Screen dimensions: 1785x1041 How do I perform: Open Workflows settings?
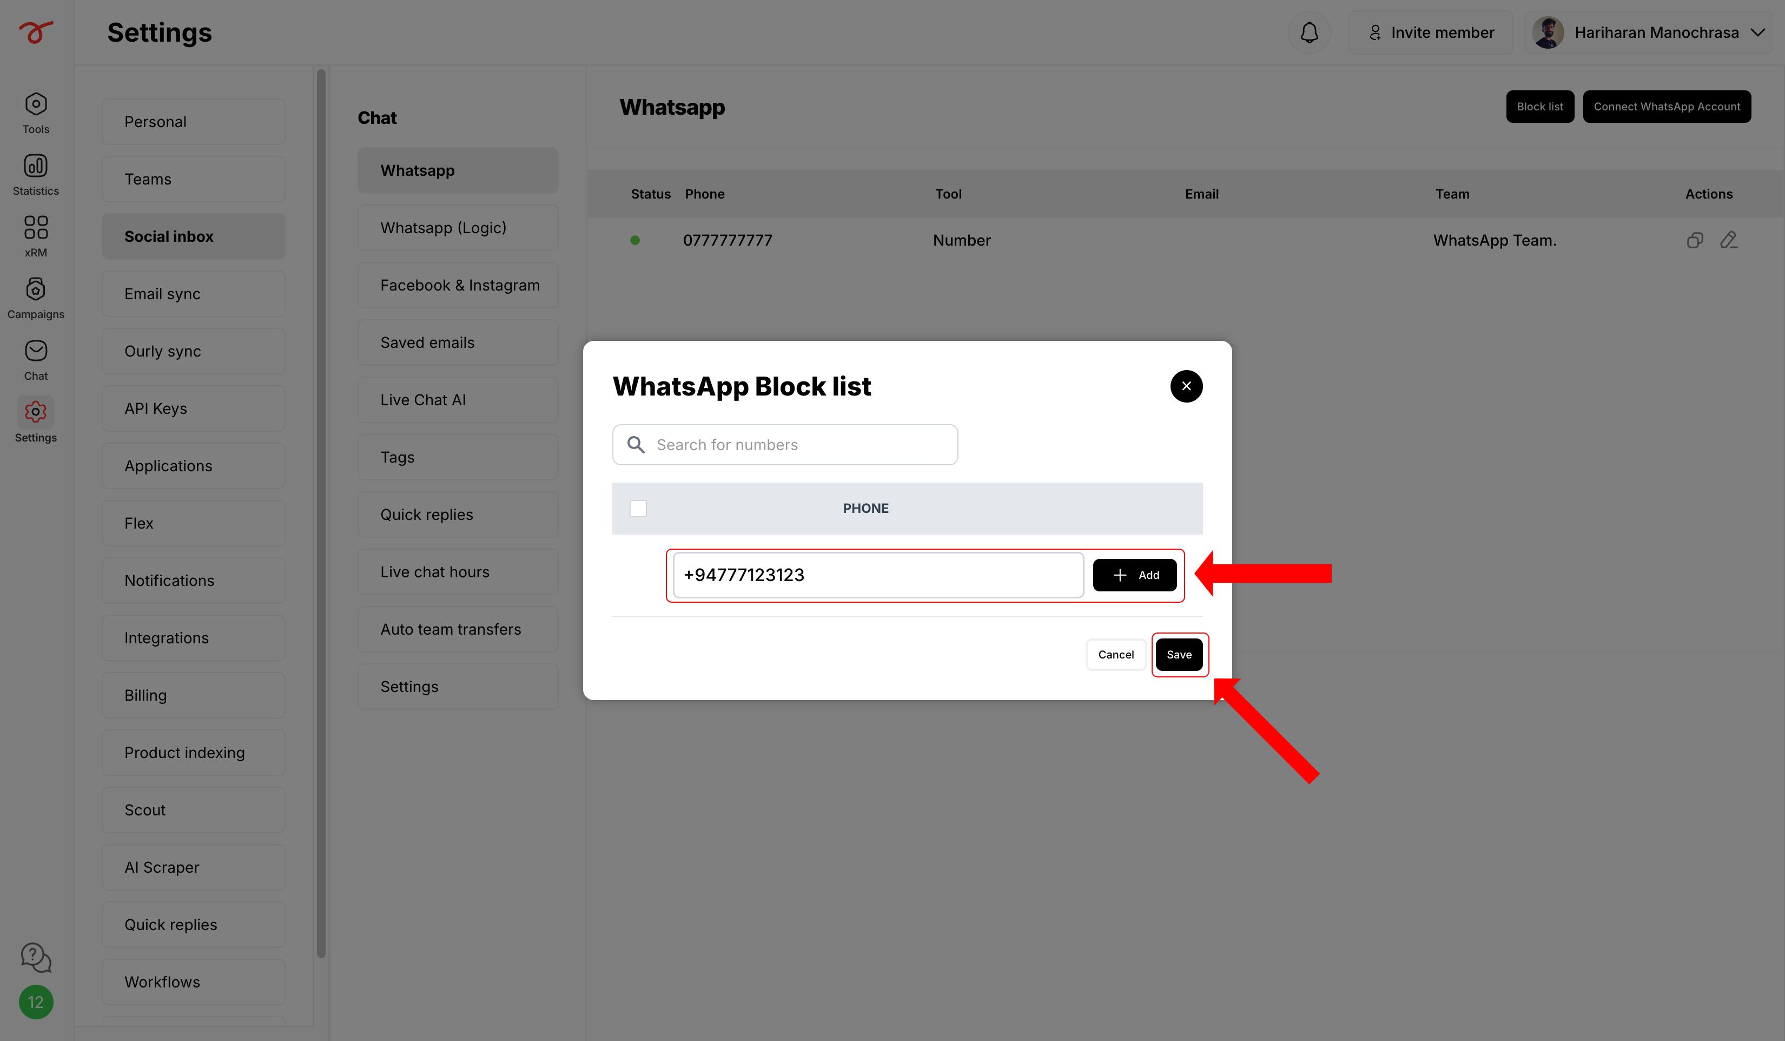(x=194, y=983)
